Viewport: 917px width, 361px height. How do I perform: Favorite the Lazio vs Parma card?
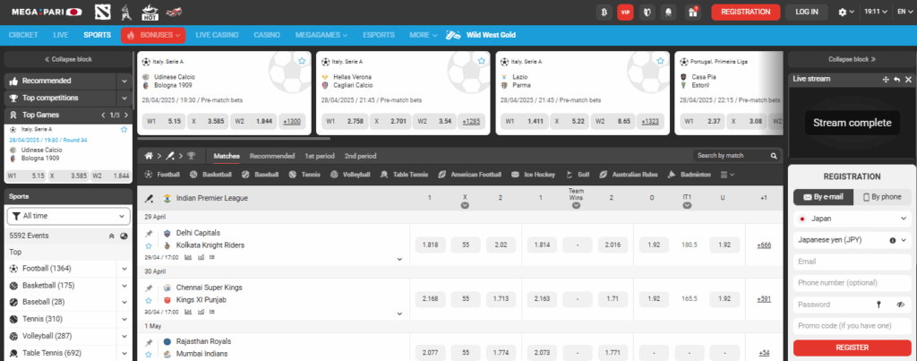click(x=660, y=61)
